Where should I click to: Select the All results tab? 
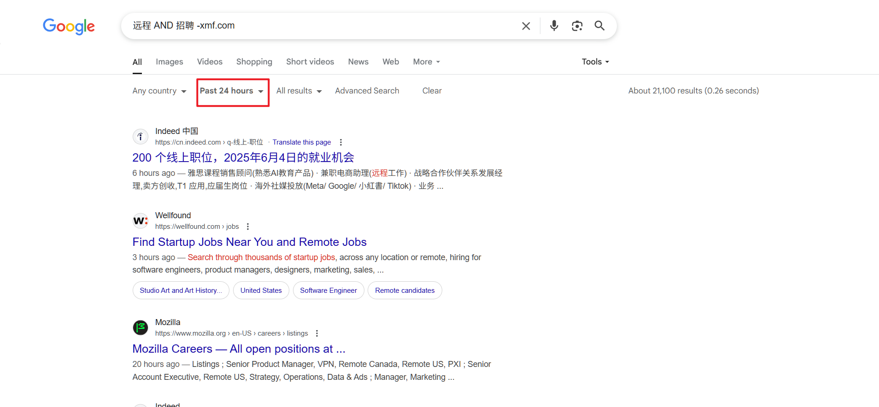tap(137, 62)
